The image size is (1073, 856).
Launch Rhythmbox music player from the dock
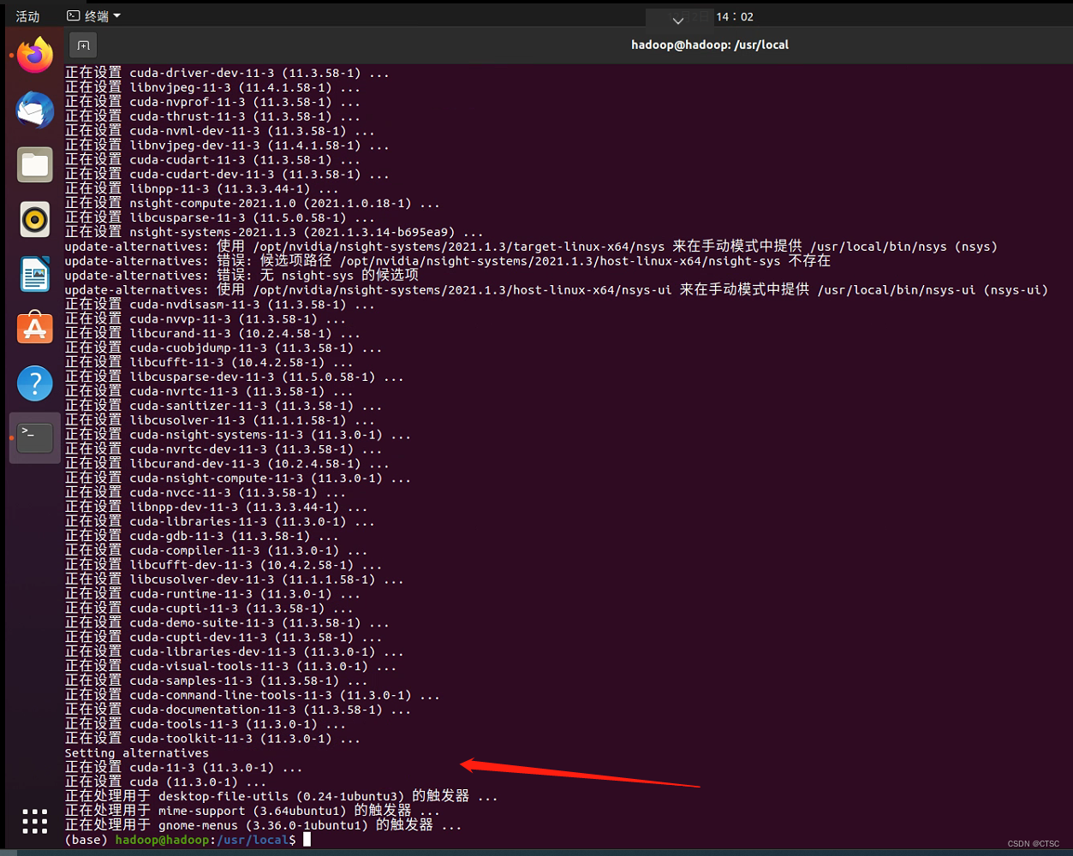[x=34, y=219]
